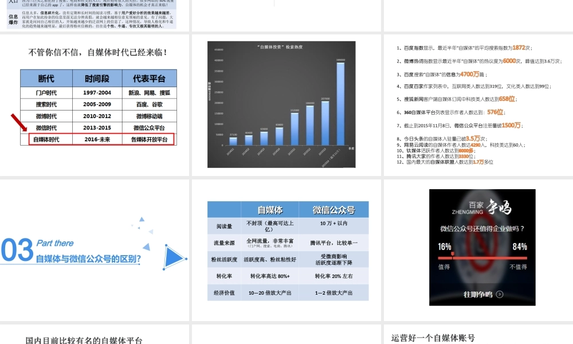Select the 03 Part there section slide

point(95,250)
